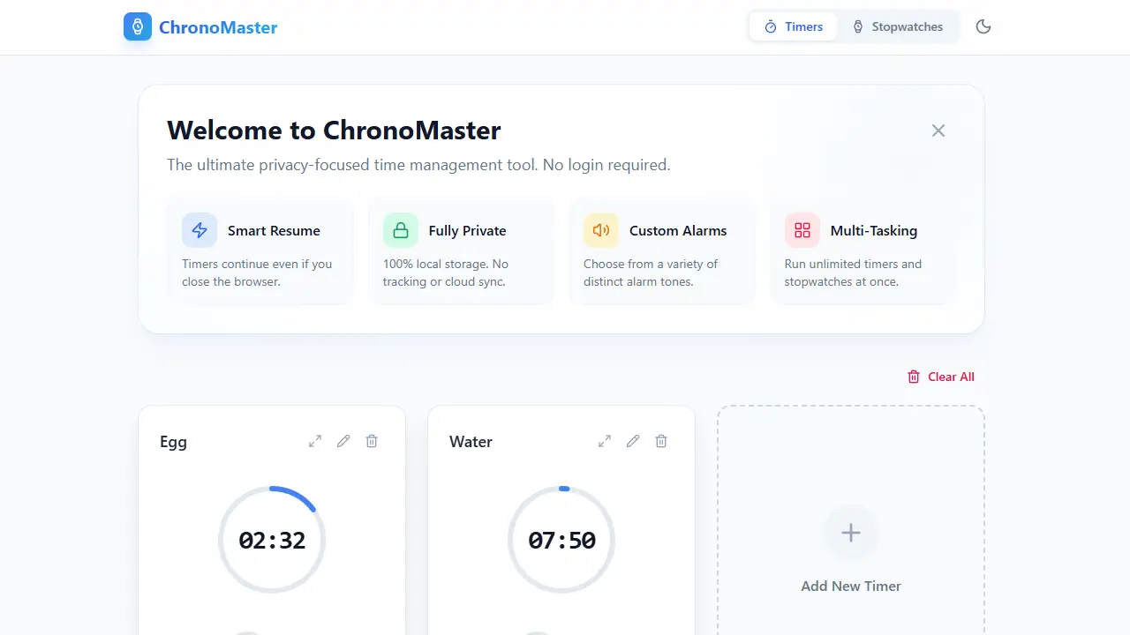Image resolution: width=1130 pixels, height=635 pixels.
Task: Click the plus icon to add a timer
Action: coord(851,533)
